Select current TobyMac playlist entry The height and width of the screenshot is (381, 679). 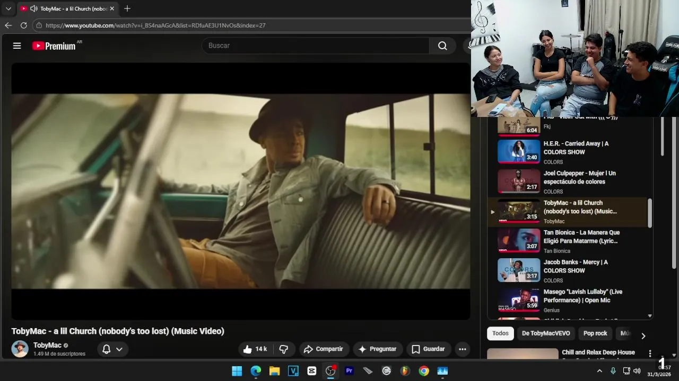click(x=568, y=212)
